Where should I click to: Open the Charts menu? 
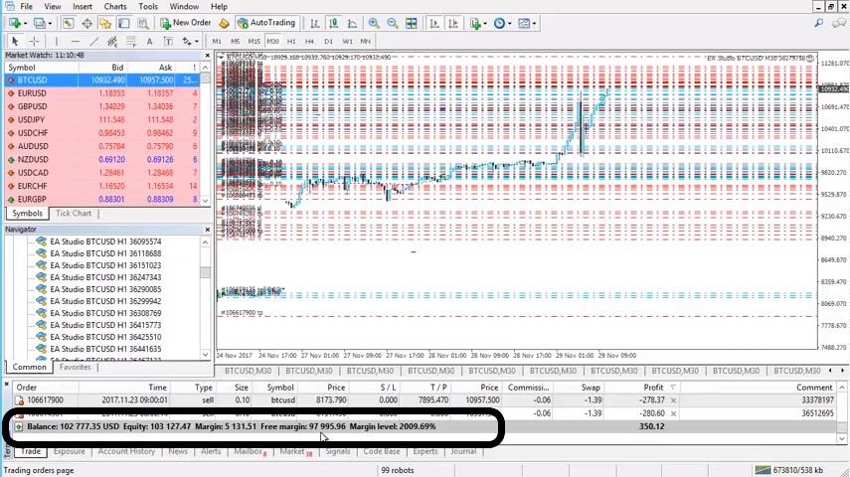pyautogui.click(x=115, y=7)
